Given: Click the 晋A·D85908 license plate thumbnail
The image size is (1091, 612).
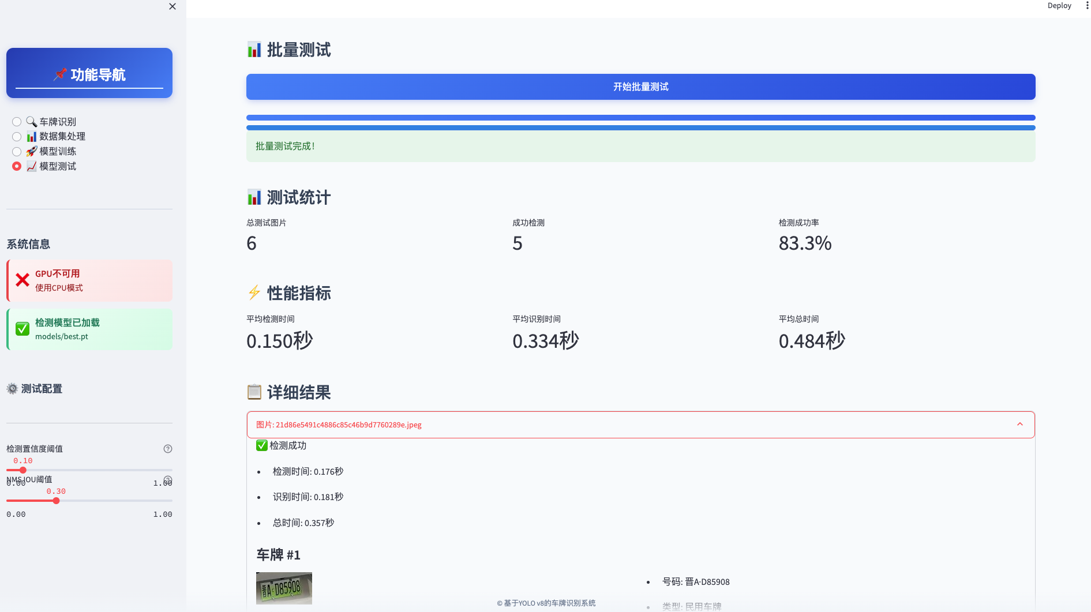Looking at the screenshot, I should pos(283,588).
